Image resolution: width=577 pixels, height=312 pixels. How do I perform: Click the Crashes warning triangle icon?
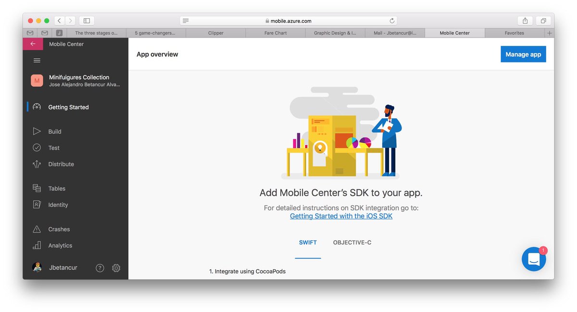pos(37,229)
